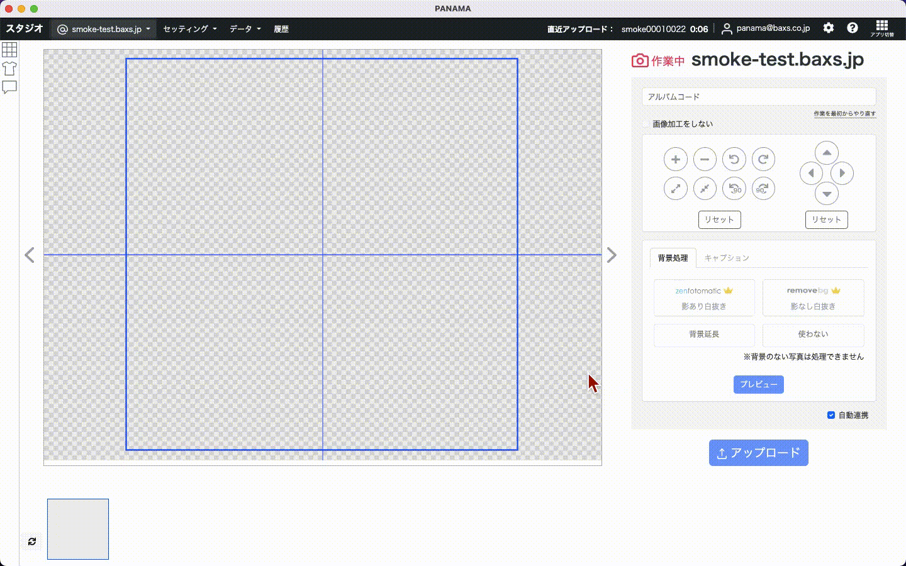Toggle the 自動連携 checkbox
The image size is (906, 566).
pos(830,415)
